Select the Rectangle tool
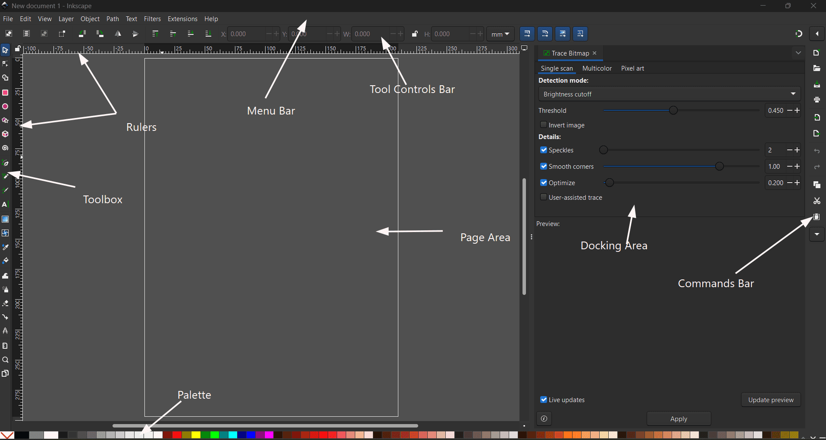Image resolution: width=826 pixels, height=440 pixels. coord(5,93)
